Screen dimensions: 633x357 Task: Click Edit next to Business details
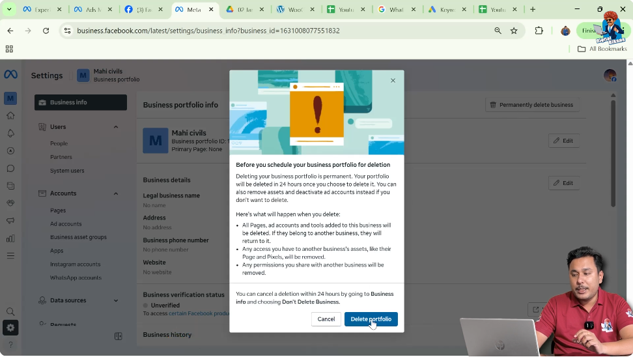(x=563, y=183)
